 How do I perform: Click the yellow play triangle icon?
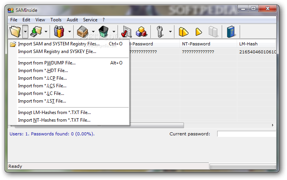click(199, 32)
